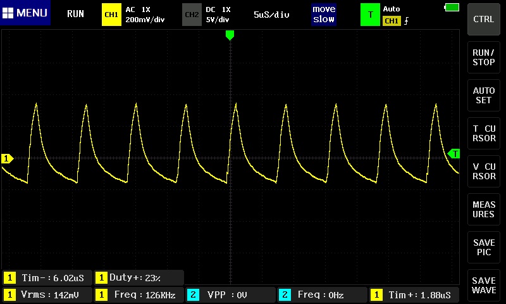Click the AUTO SET button
Image resolution: width=506 pixels, height=304 pixels.
[483, 95]
